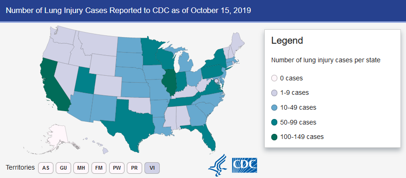Open the PR territory button
The height and width of the screenshot is (178, 406).
click(x=134, y=168)
